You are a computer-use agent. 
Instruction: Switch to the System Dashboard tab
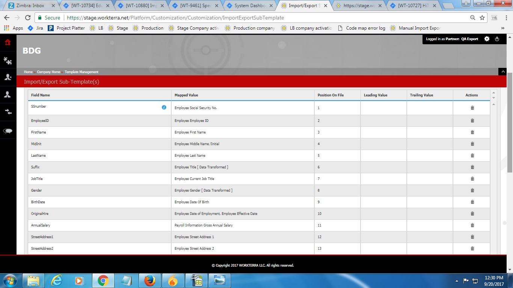[x=250, y=6]
